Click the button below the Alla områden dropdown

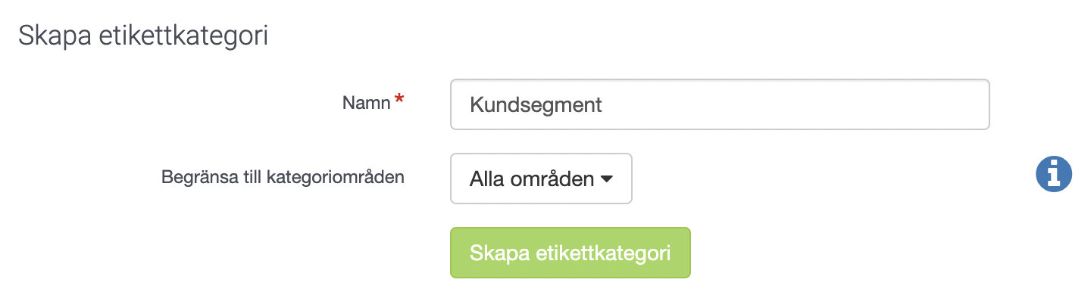coord(571,253)
